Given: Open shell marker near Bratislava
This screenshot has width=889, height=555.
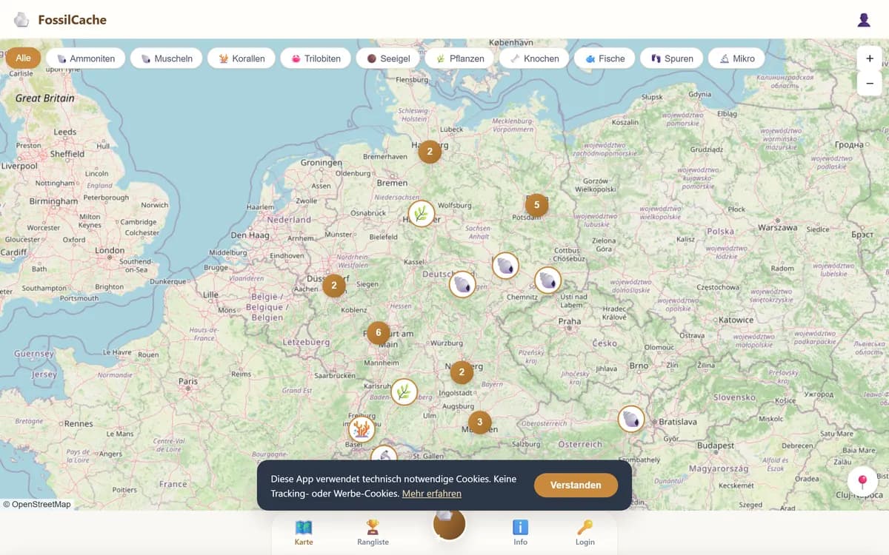Looking at the screenshot, I should pyautogui.click(x=631, y=419).
